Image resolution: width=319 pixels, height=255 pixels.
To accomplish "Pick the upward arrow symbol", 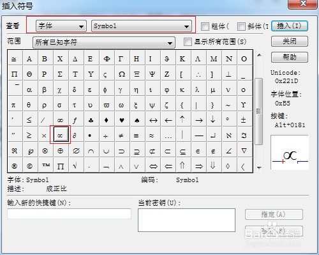I will pos(182,120).
